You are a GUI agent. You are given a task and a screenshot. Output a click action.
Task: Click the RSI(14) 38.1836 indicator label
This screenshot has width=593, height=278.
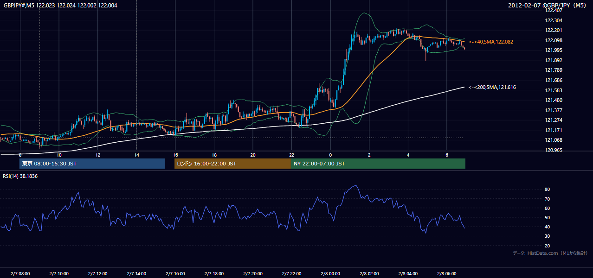coord(20,176)
